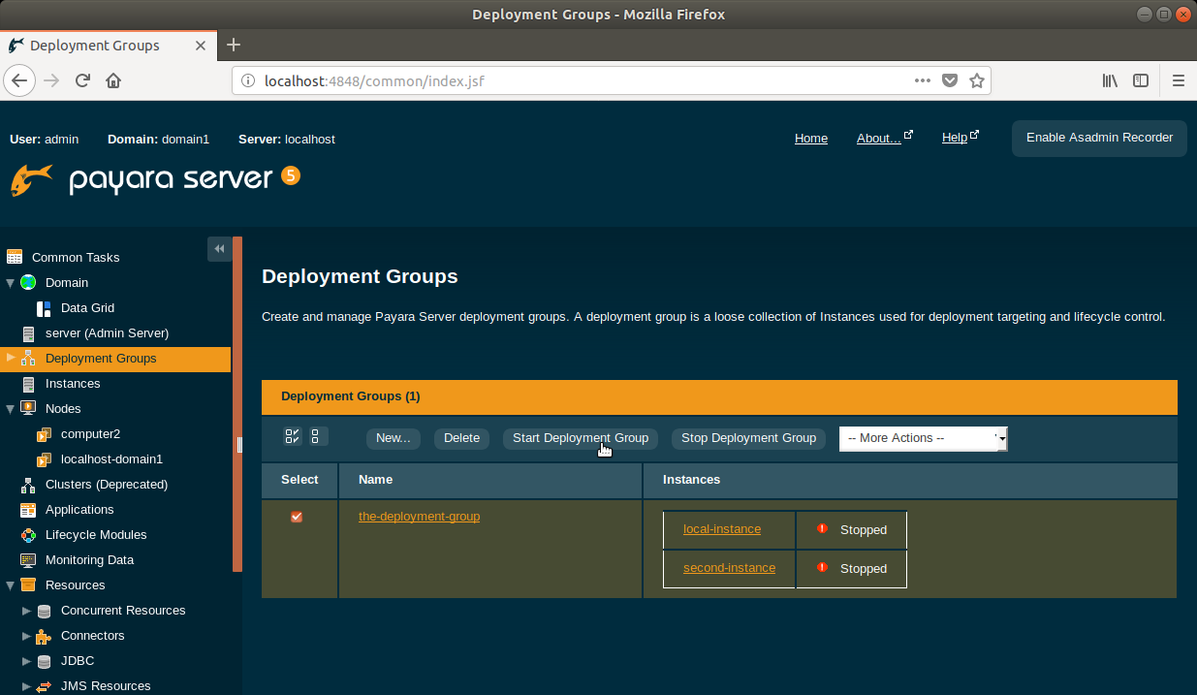Expand the Deployment Groups tree node
Viewport: 1197px width, 695px height.
(11, 358)
